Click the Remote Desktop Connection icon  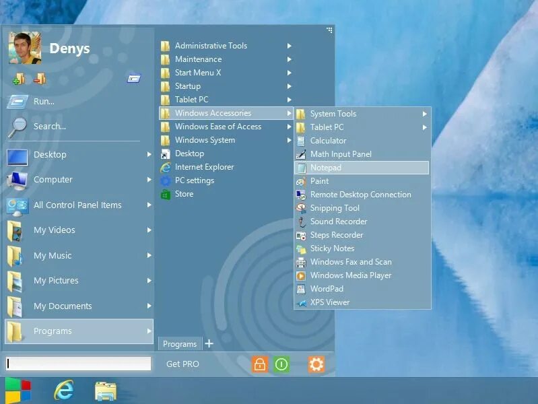301,195
